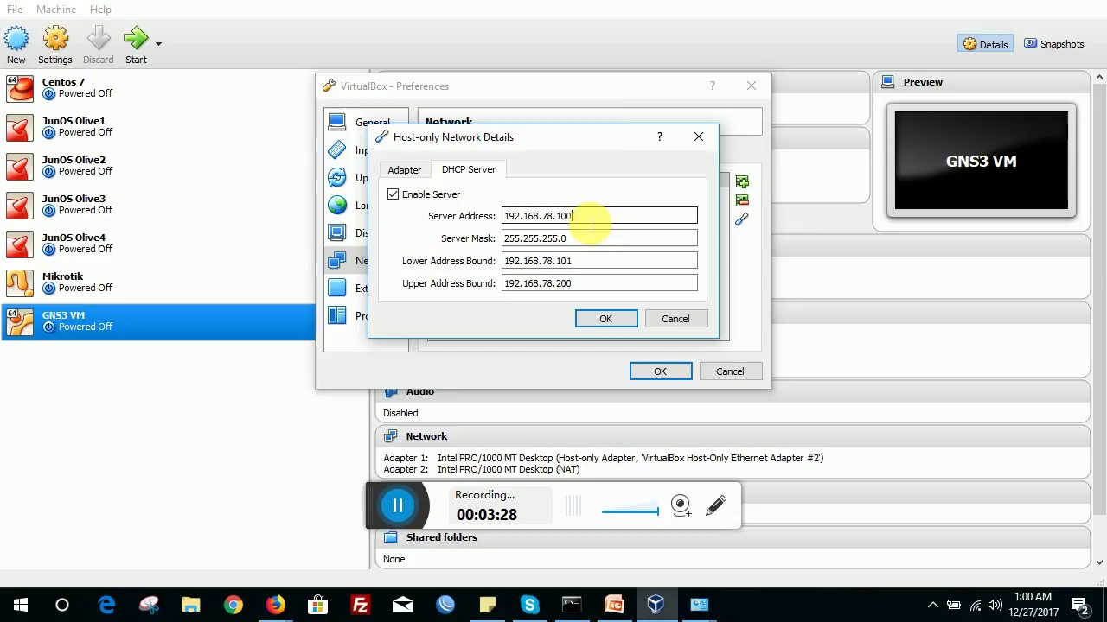1107x622 pixels.
Task: Open Settings from the VirtualBox toolbar
Action: [55, 45]
